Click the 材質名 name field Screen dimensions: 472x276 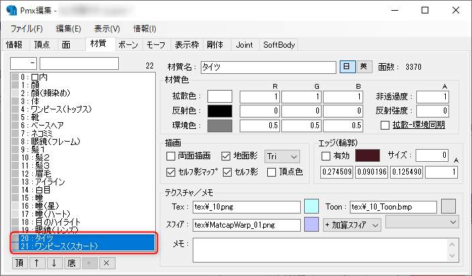pyautogui.click(x=269, y=67)
